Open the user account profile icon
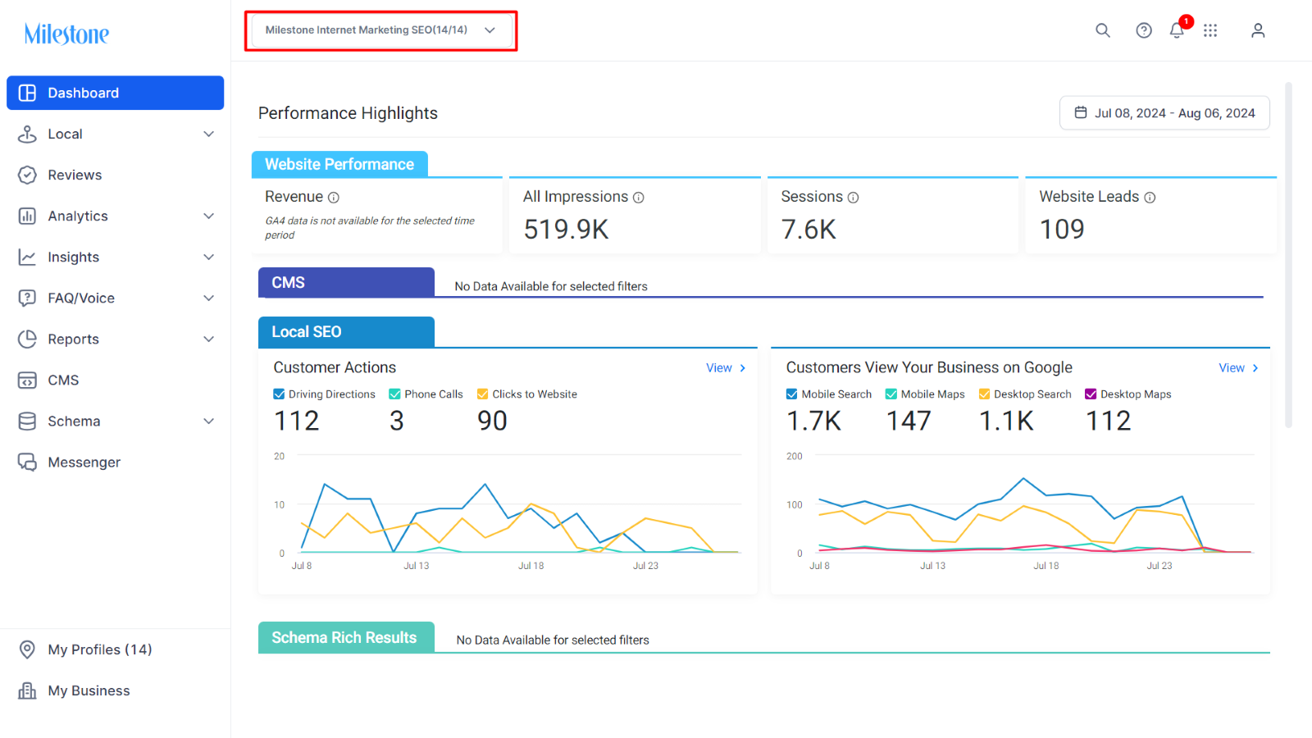 pos(1258,30)
